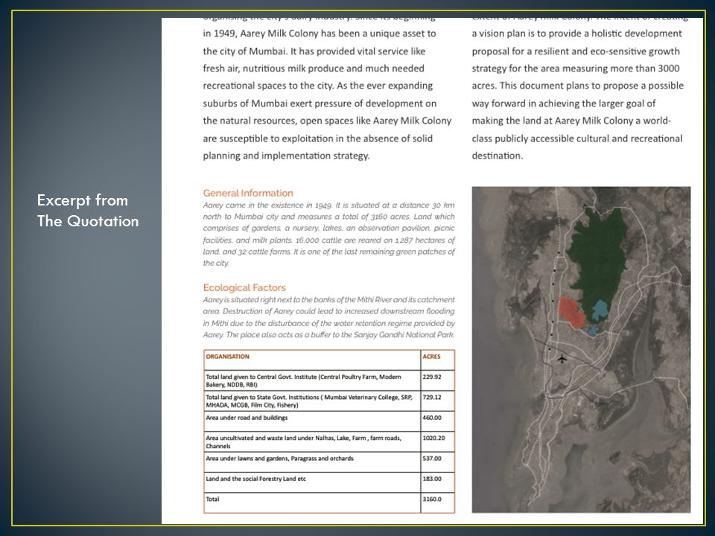Click the larger blue highlighted region on map
Viewport: 715px width, 536px height.
tap(600, 310)
